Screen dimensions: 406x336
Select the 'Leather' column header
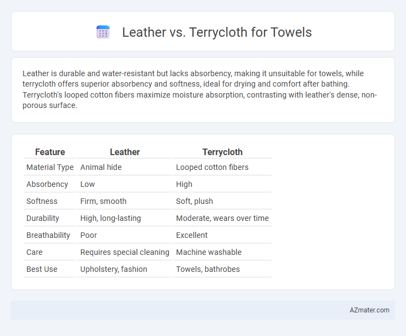click(125, 152)
